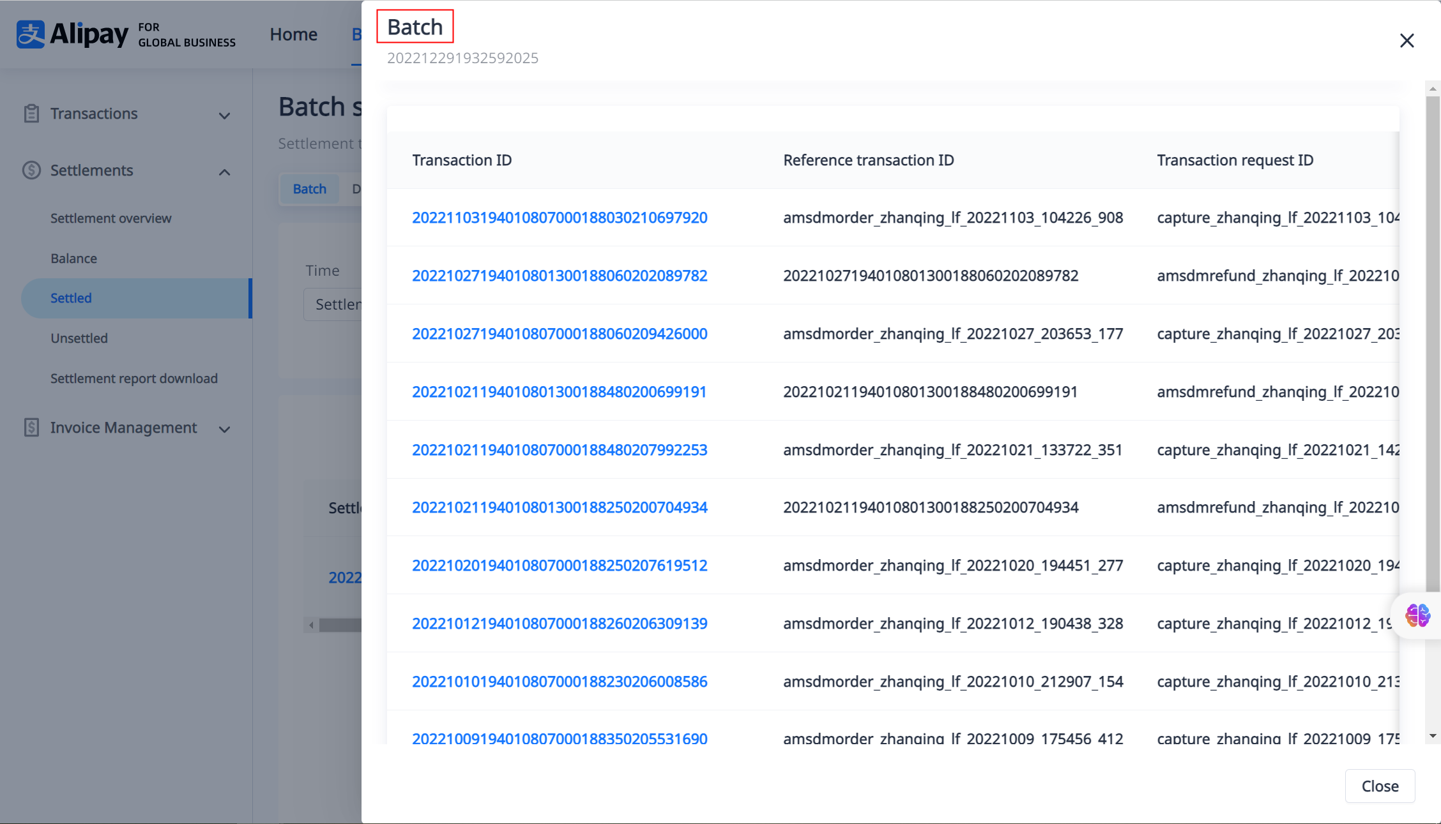Open transaction ending in 0697920
1441x824 pixels.
click(x=560, y=218)
